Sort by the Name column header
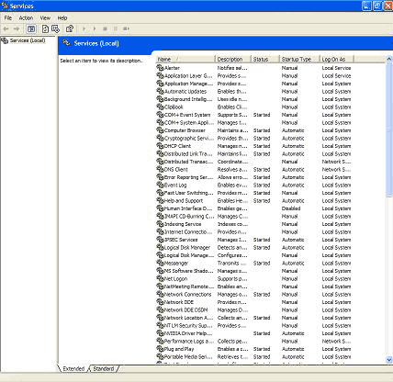Screen dimensions: 393x382 coord(185,60)
